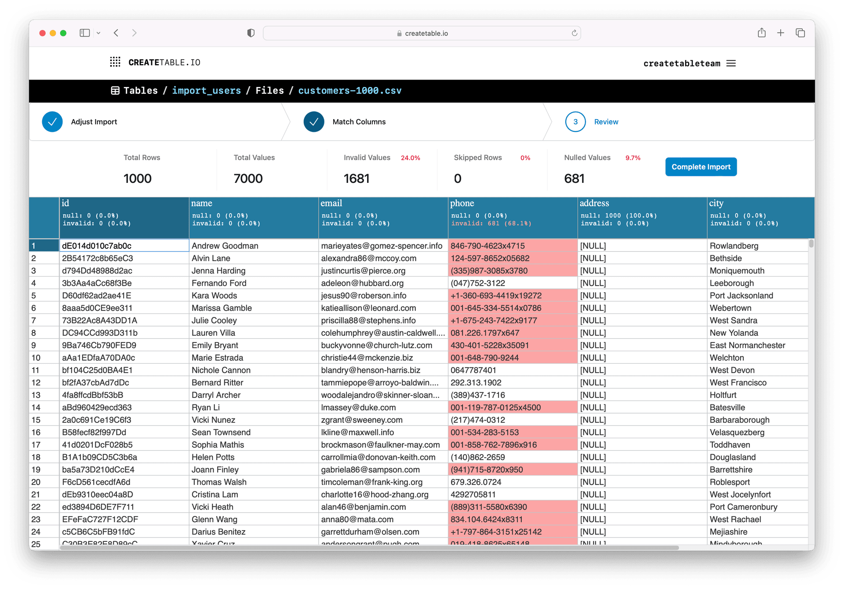Open the Files breadcrumb

(x=269, y=91)
